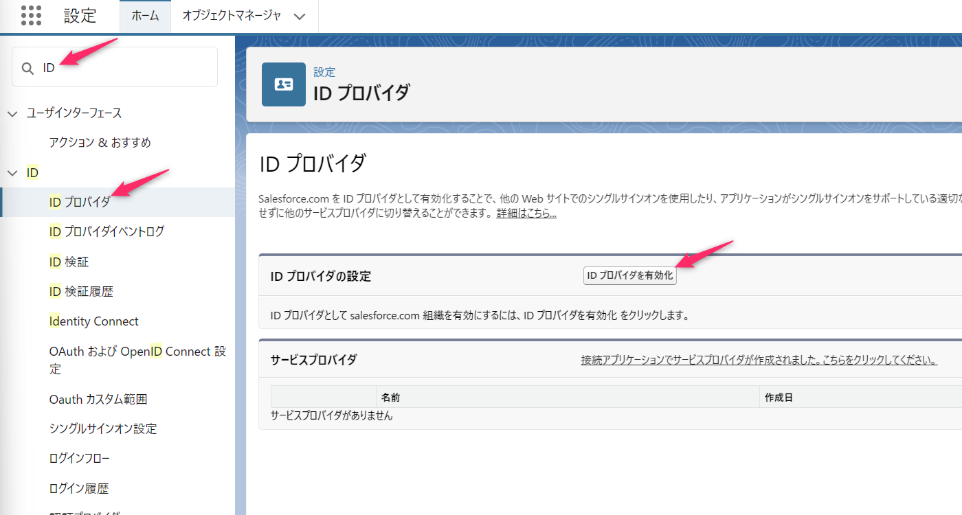Screen dimensions: 962x515
Task: Click the ID プロバイダ header card icon
Action: tap(283, 84)
